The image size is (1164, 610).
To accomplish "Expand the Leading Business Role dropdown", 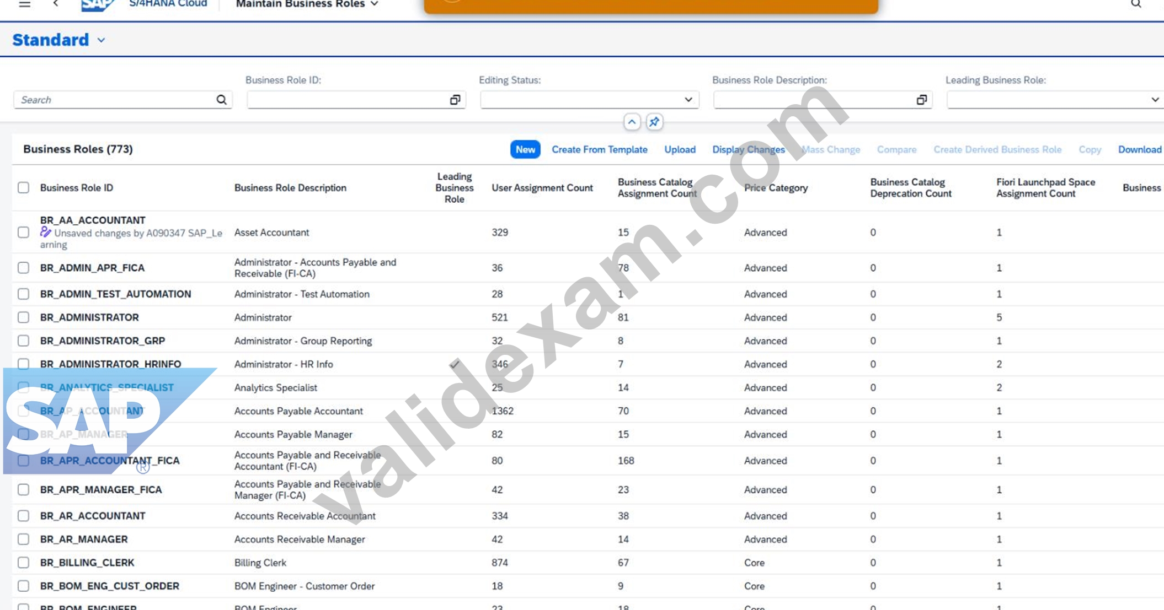I will (x=1155, y=100).
